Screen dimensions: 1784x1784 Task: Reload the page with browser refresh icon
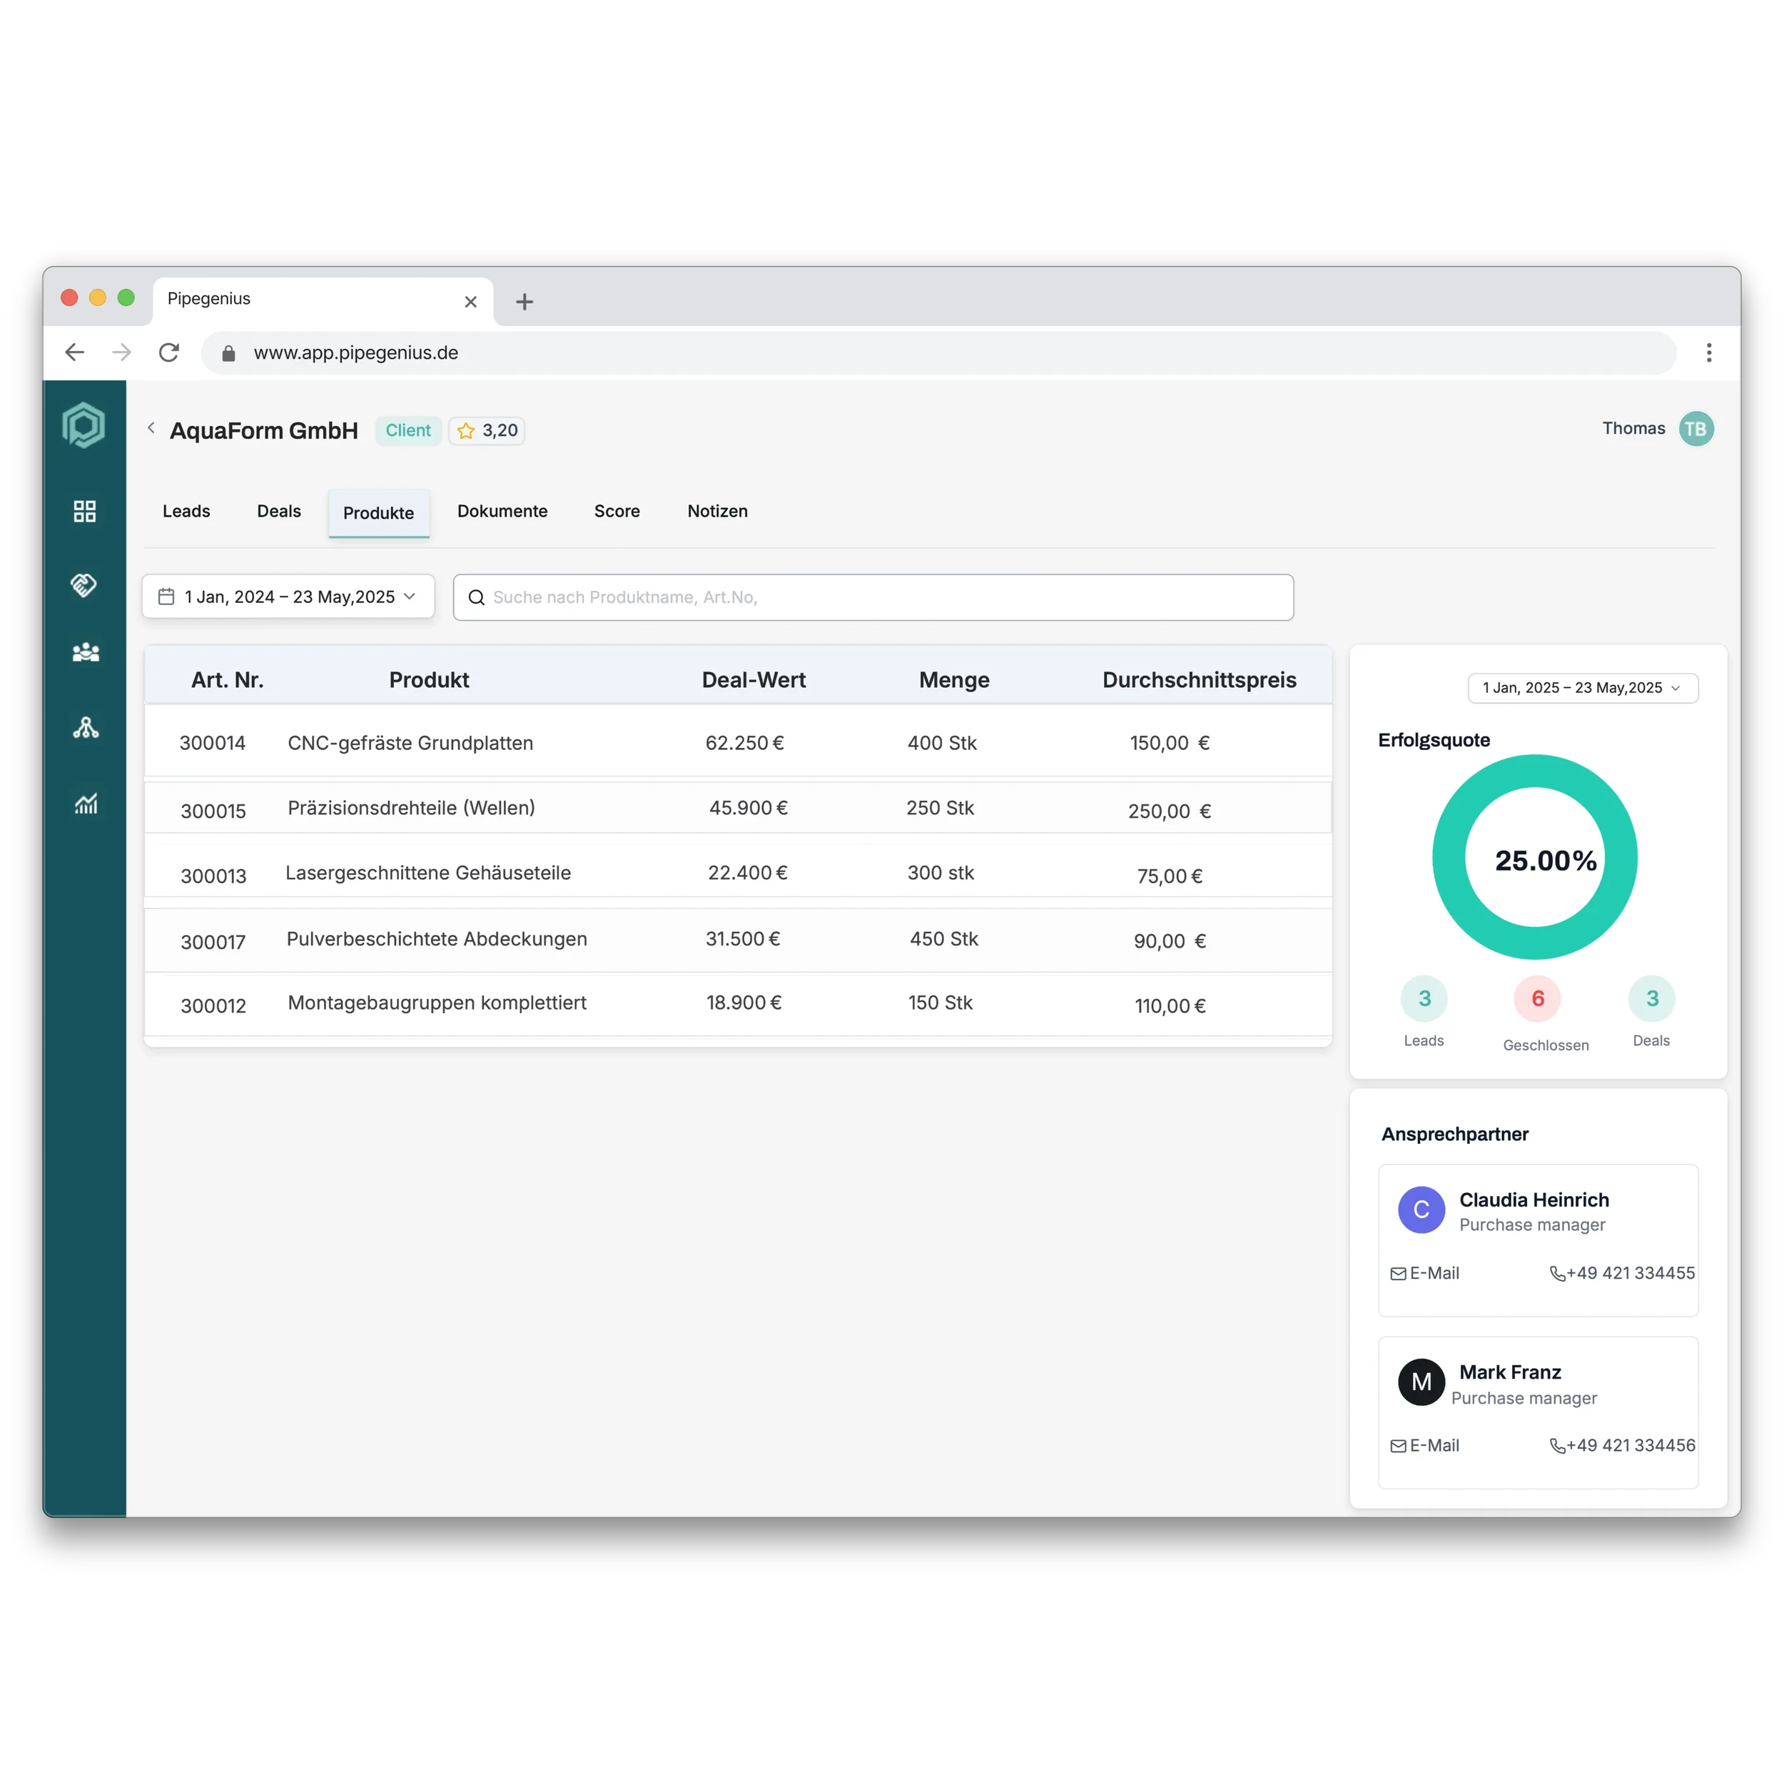coord(169,353)
